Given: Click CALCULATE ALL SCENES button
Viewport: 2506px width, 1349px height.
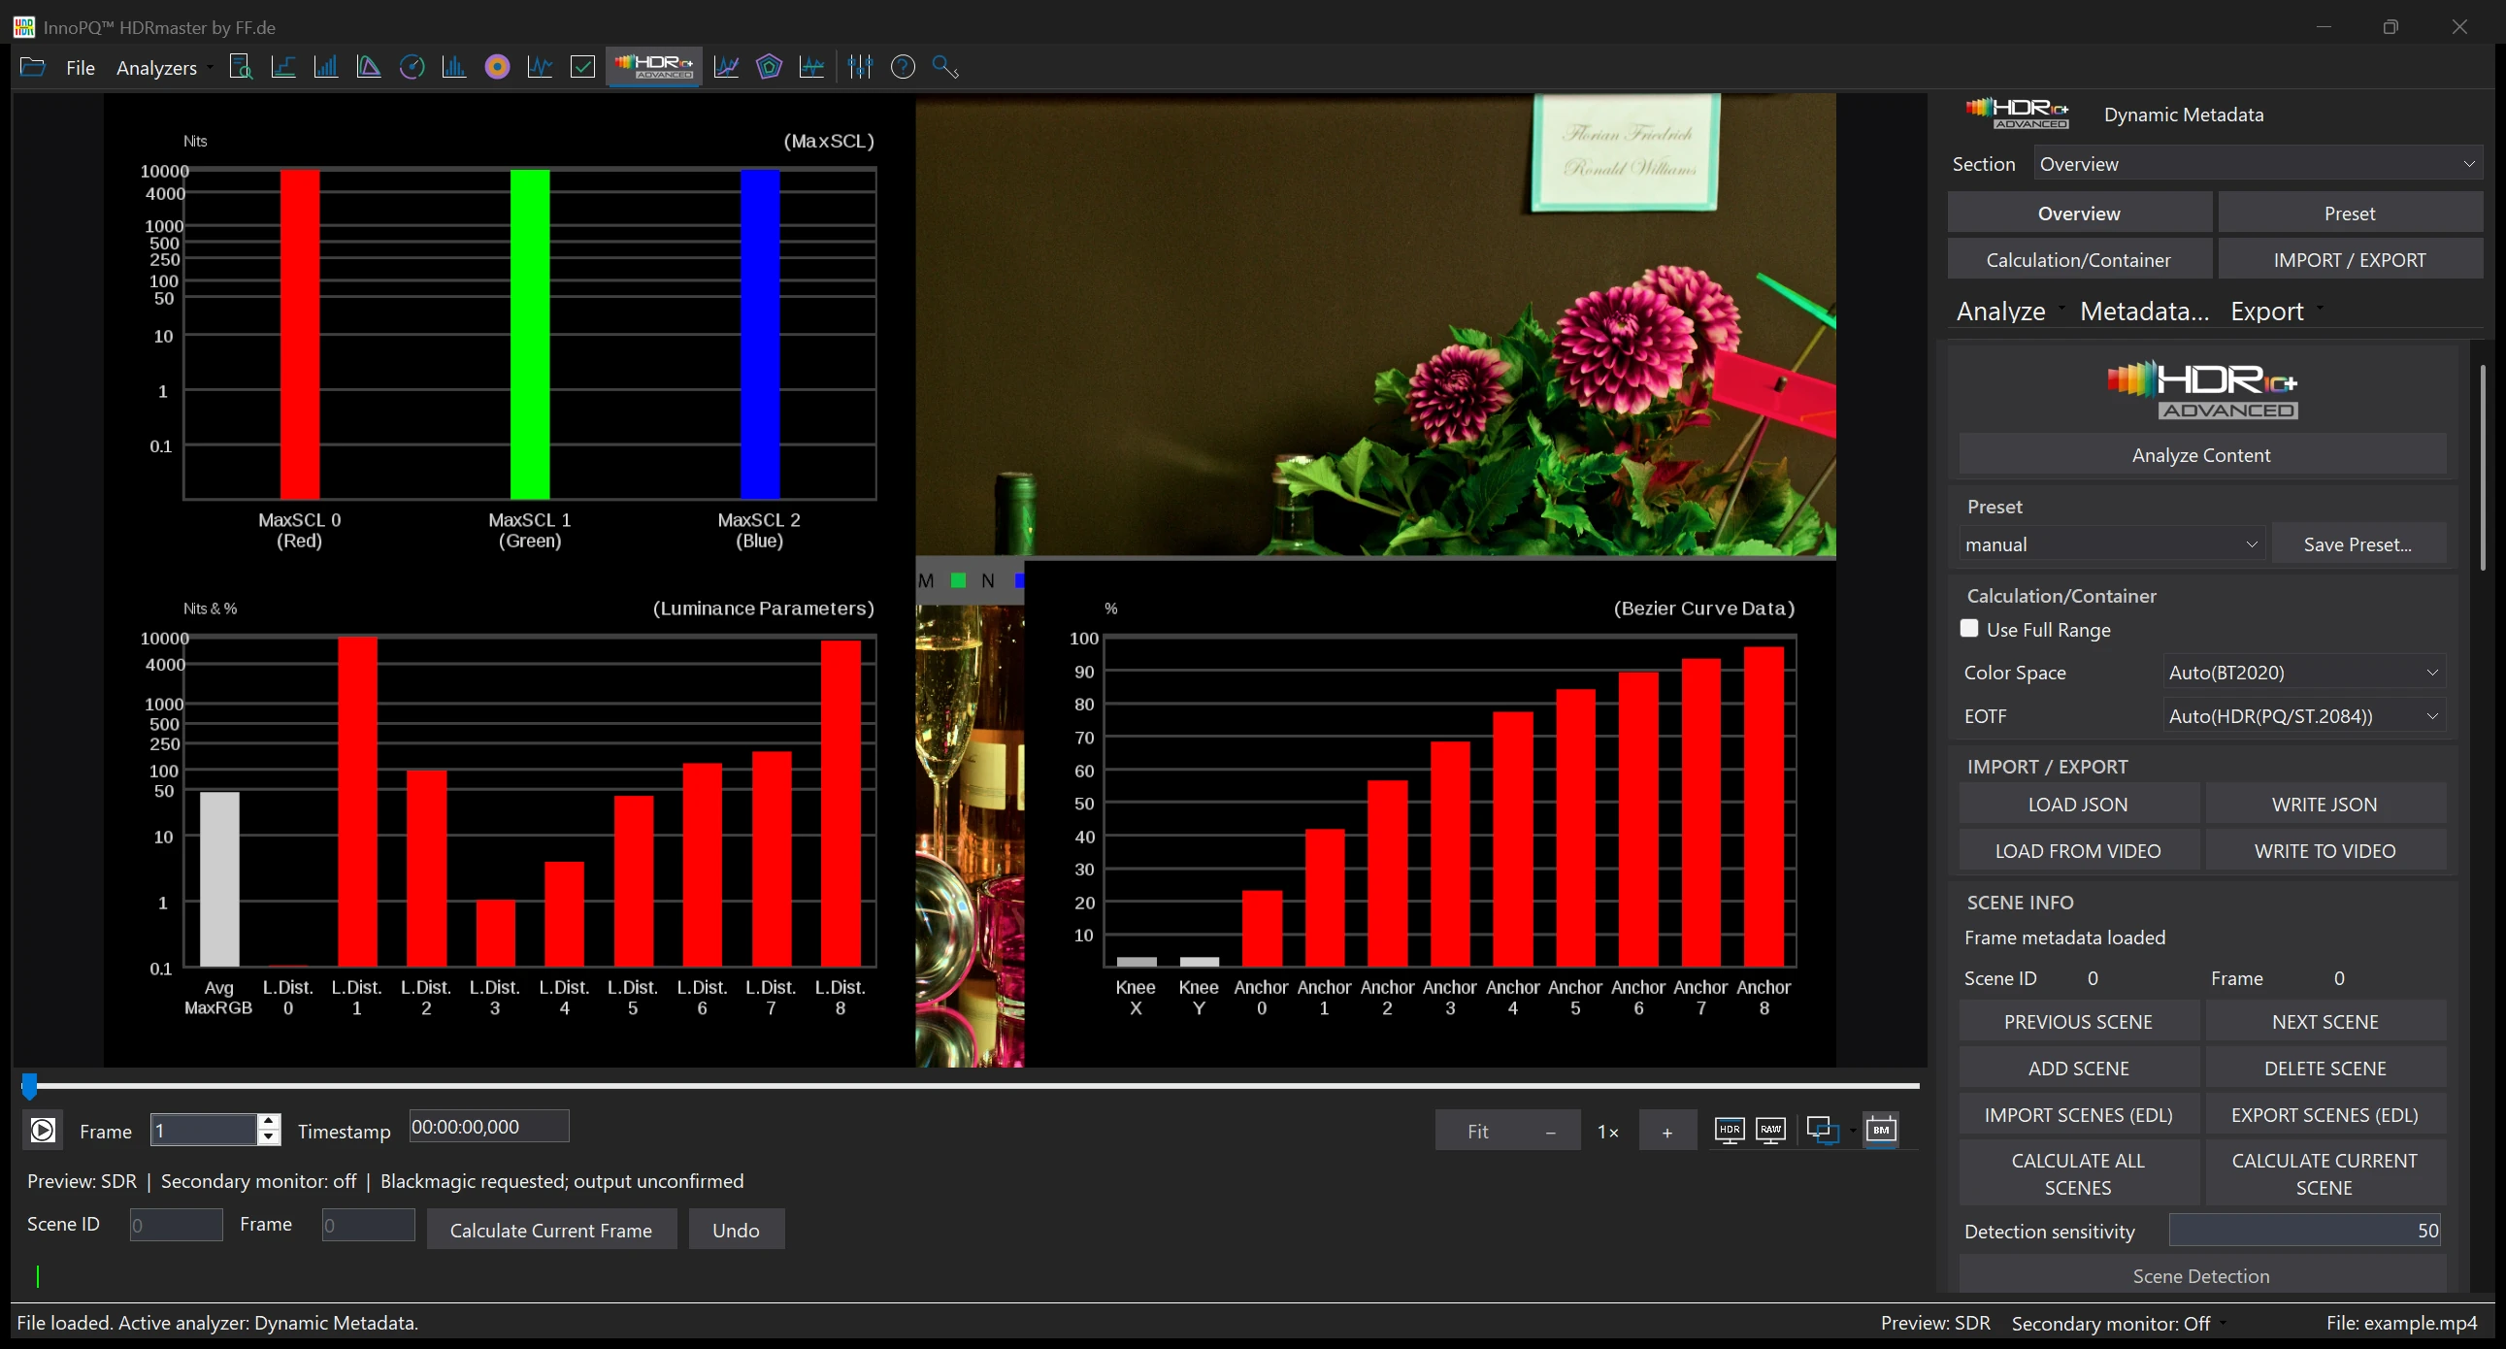Looking at the screenshot, I should [x=2078, y=1174].
